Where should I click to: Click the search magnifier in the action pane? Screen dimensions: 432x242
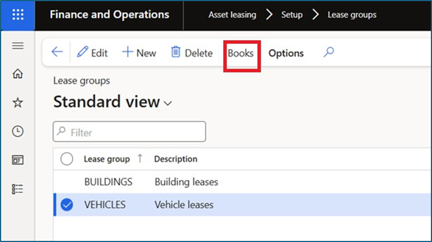pos(329,52)
